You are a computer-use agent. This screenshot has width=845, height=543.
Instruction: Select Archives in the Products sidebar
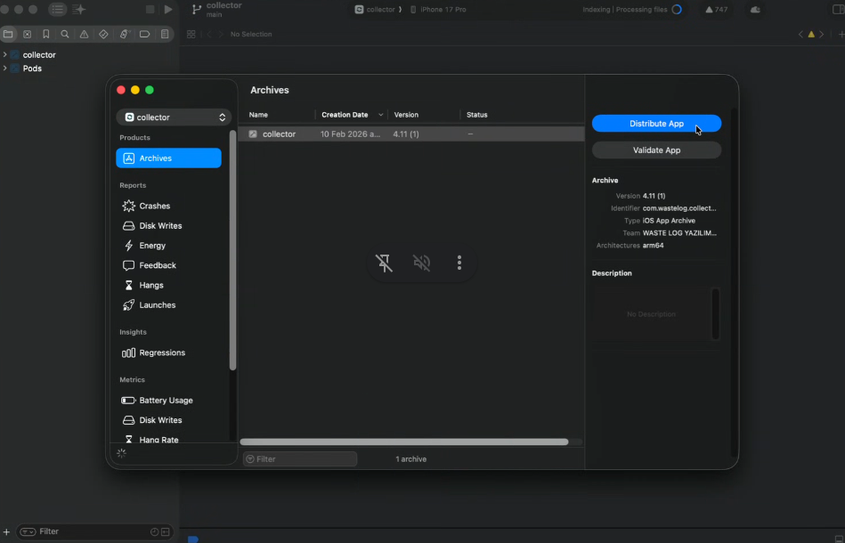[168, 158]
